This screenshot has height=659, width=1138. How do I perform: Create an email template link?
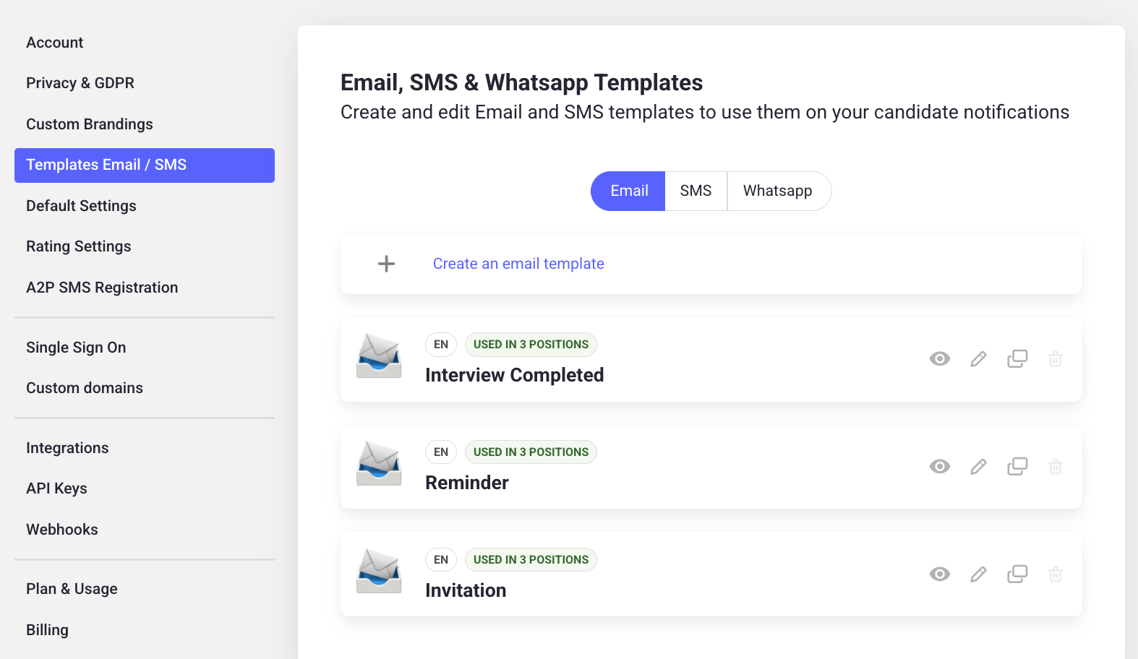click(518, 264)
